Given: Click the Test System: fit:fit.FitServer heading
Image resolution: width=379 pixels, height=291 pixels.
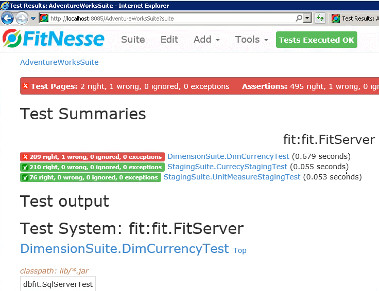Looking at the screenshot, I should pyautogui.click(x=132, y=228).
